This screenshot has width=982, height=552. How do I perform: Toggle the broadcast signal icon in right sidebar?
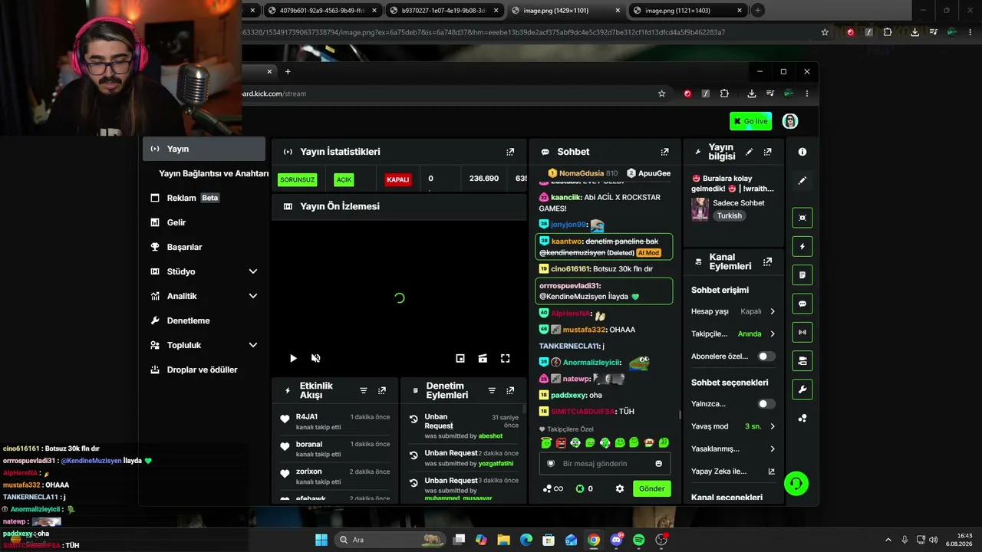[x=802, y=332]
